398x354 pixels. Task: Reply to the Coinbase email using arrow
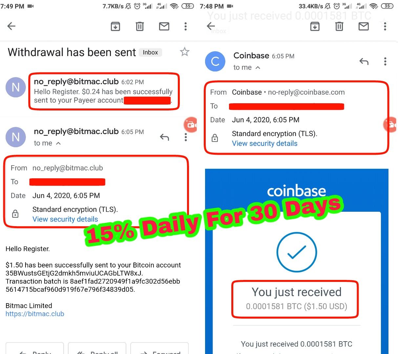[x=364, y=61]
